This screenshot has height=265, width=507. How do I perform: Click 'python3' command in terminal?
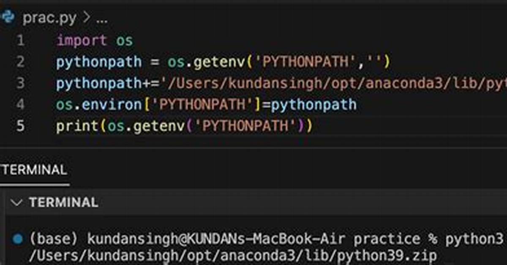point(474,239)
